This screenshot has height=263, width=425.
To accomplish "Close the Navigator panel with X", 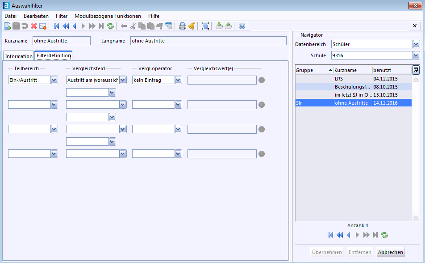I will pos(414,26).
